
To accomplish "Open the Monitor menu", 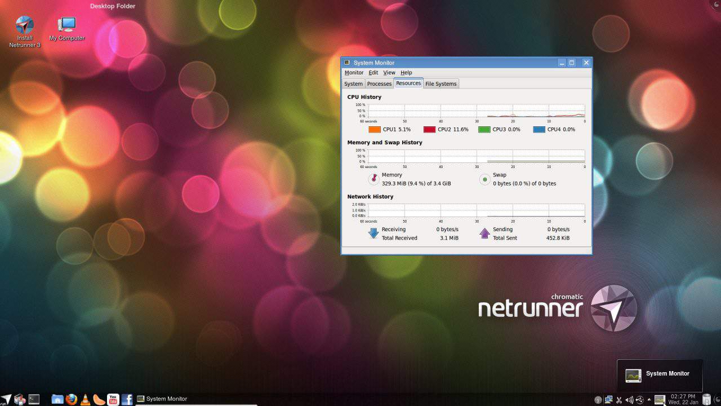I will tap(354, 72).
